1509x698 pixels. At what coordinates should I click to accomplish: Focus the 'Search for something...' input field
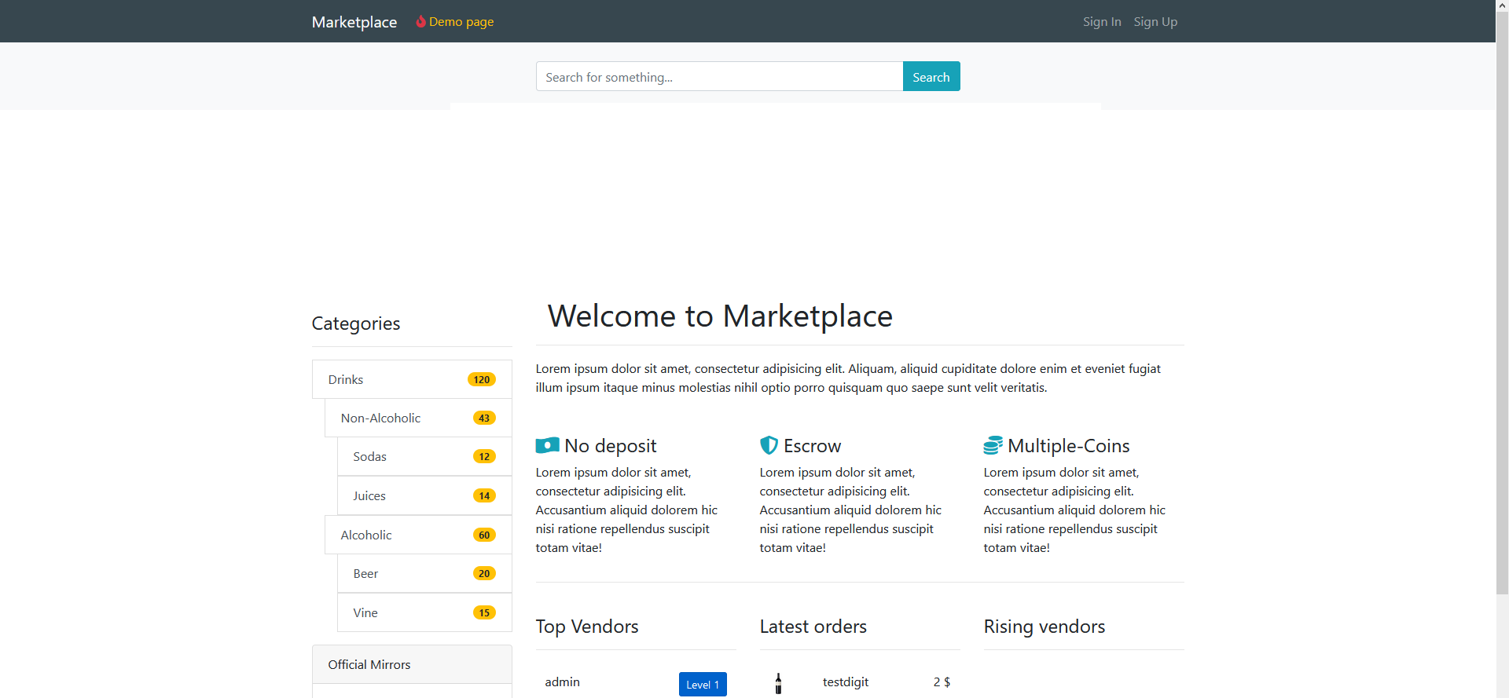[718, 77]
